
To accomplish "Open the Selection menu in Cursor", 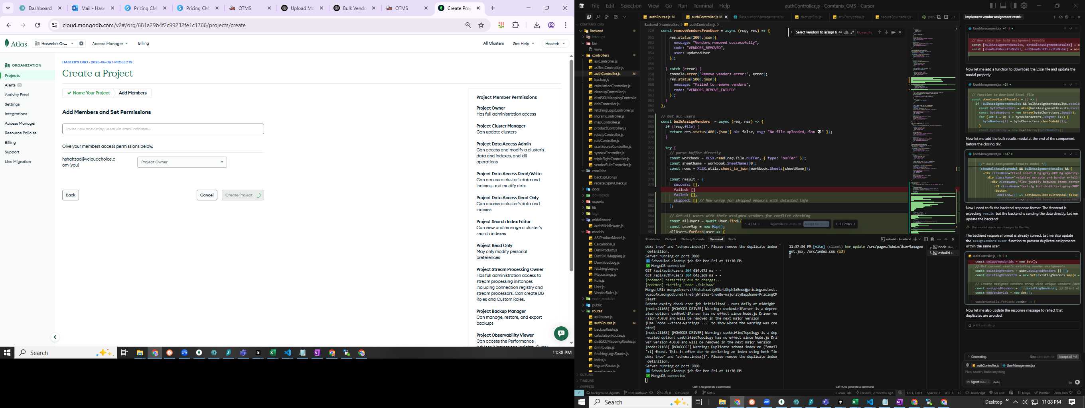I will pyautogui.click(x=631, y=6).
